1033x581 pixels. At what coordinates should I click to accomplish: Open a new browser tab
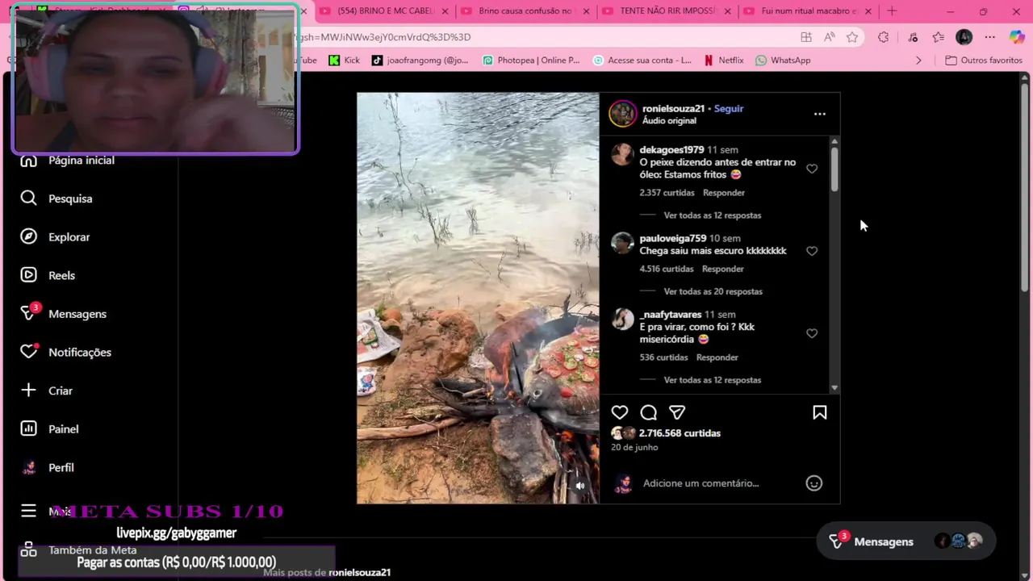(892, 11)
